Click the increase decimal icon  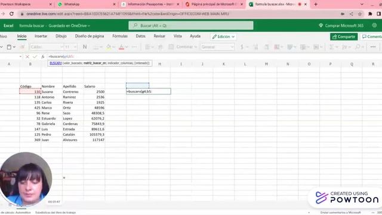coord(255,47)
